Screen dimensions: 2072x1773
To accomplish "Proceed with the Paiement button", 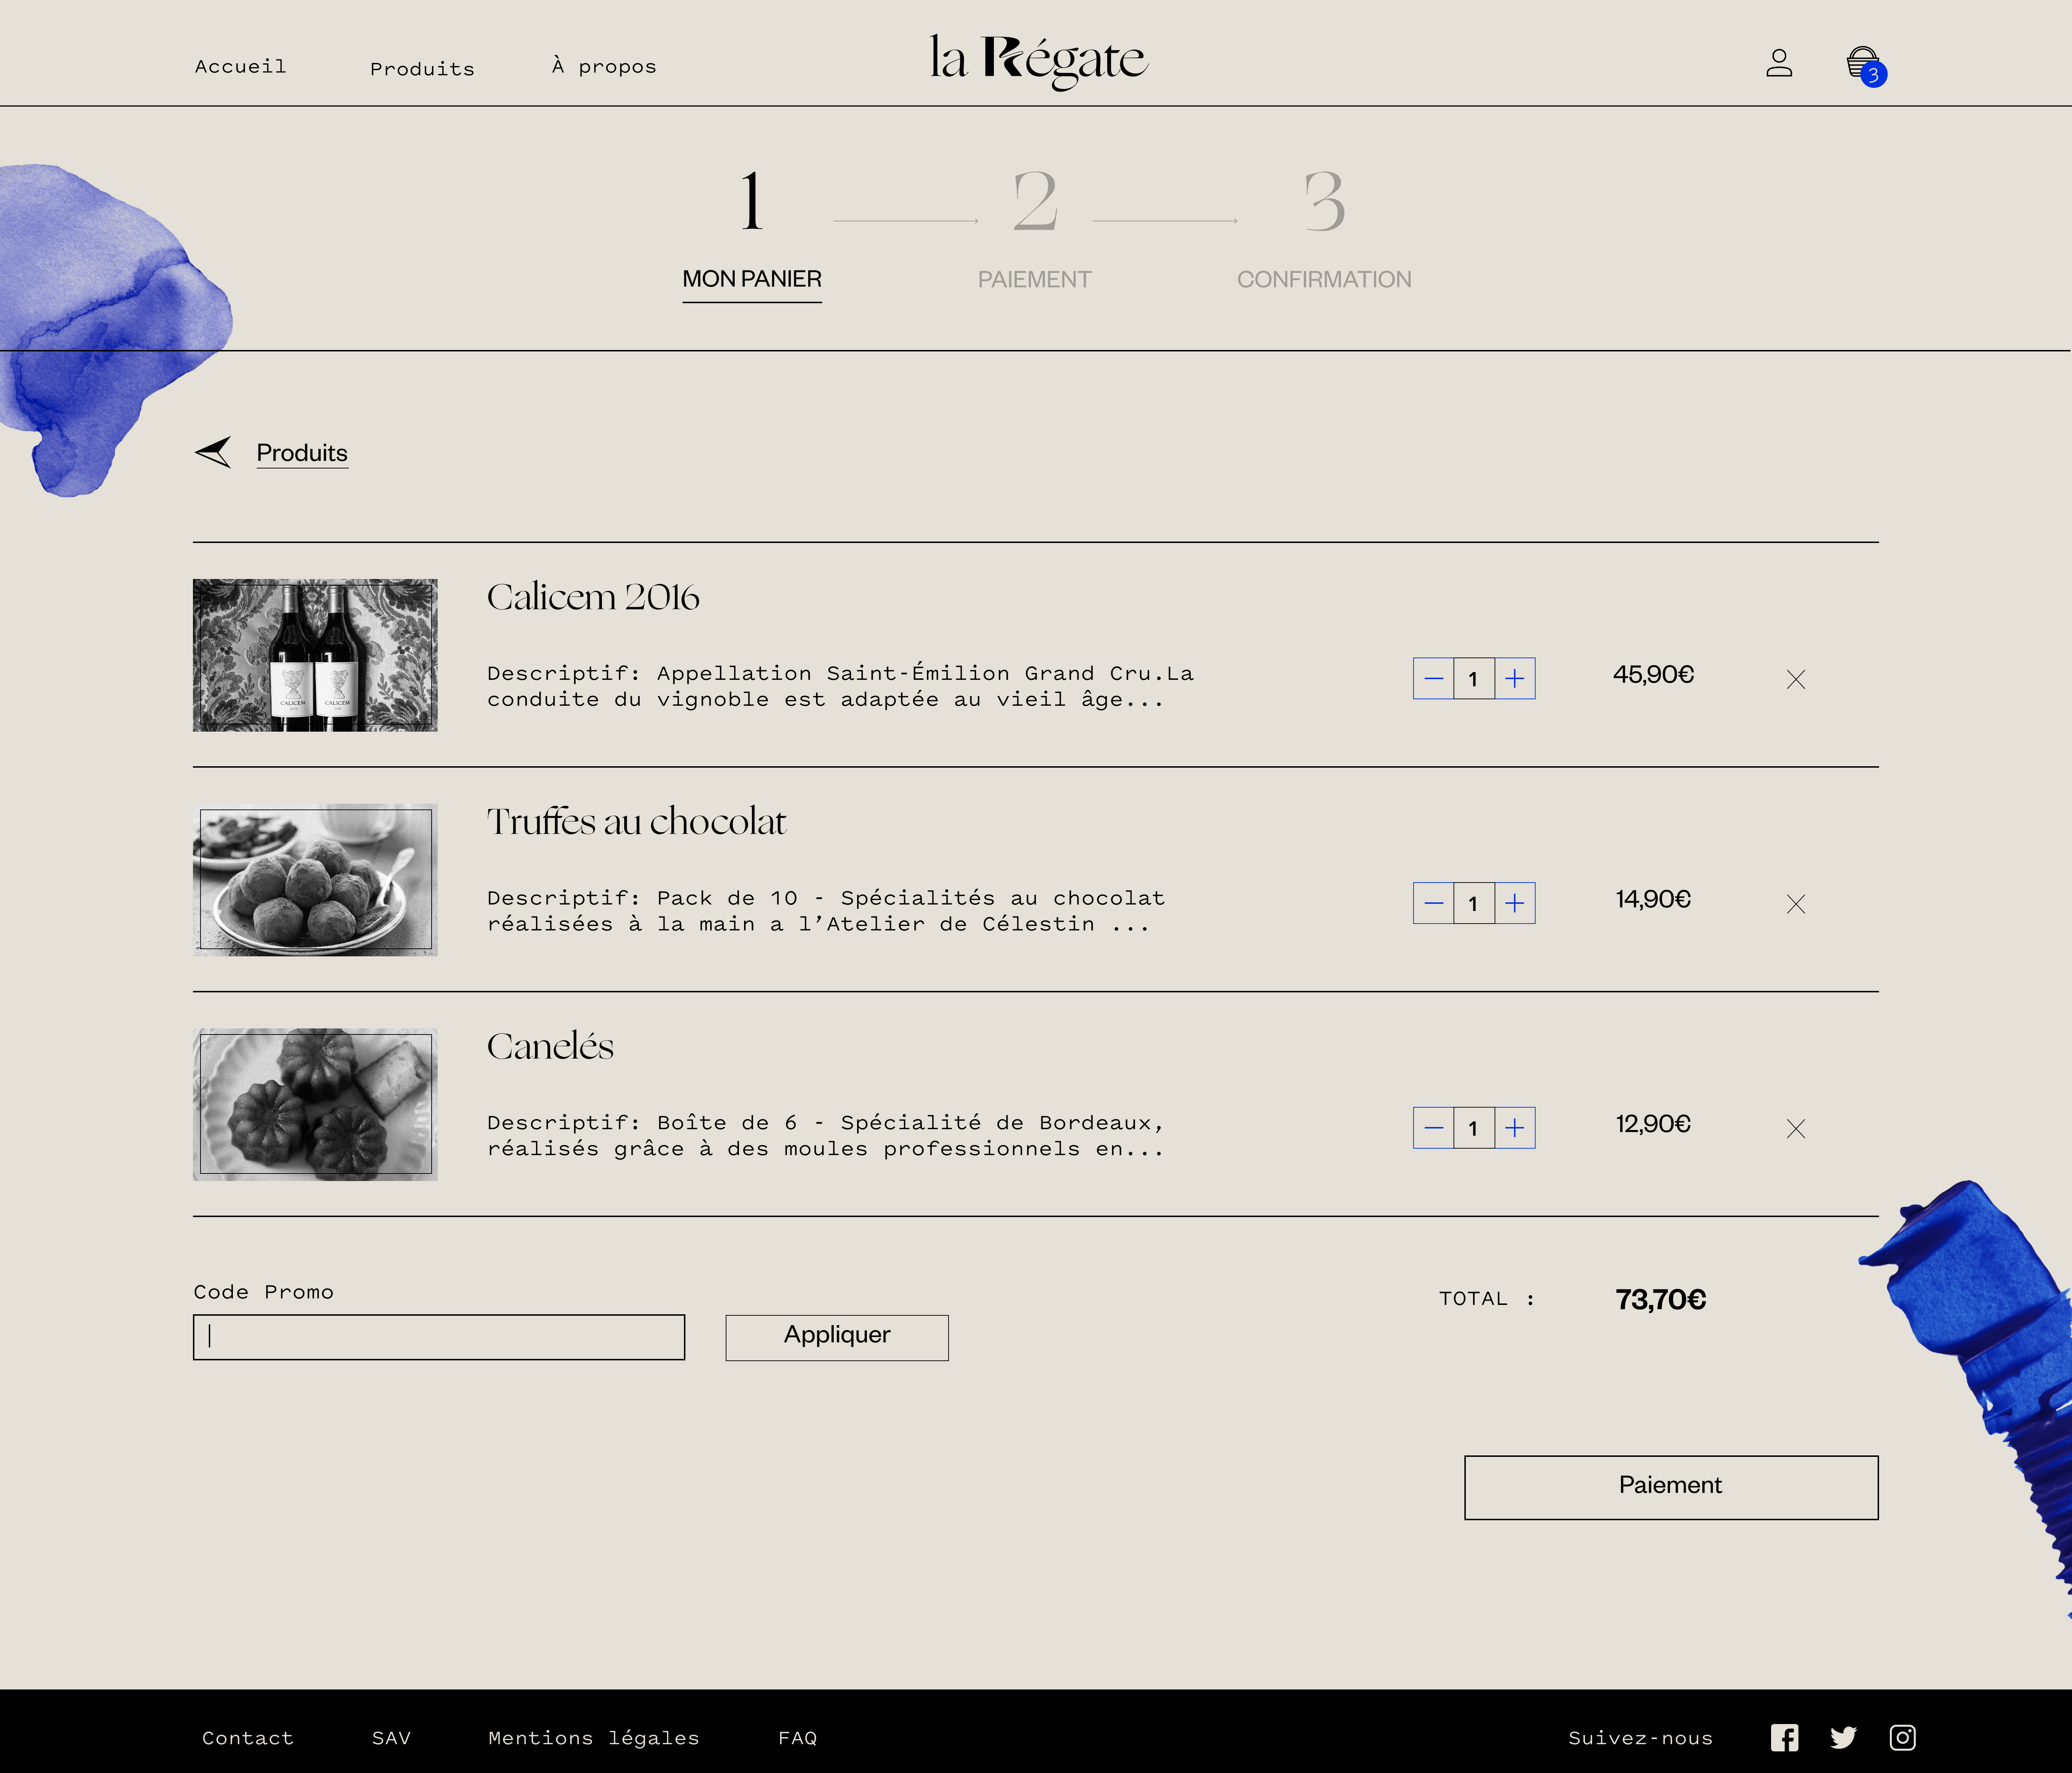I will point(1671,1487).
